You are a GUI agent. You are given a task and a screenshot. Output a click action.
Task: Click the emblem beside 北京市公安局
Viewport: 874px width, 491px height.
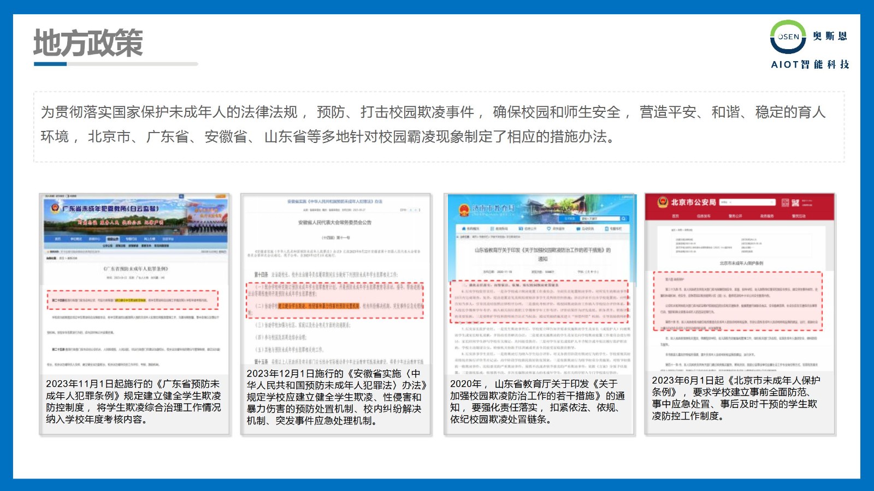coord(663,202)
